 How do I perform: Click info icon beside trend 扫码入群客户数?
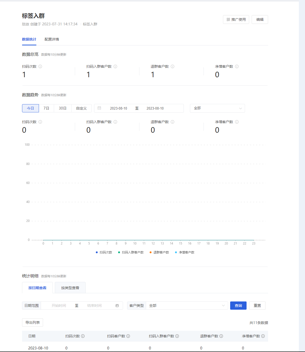(115, 122)
